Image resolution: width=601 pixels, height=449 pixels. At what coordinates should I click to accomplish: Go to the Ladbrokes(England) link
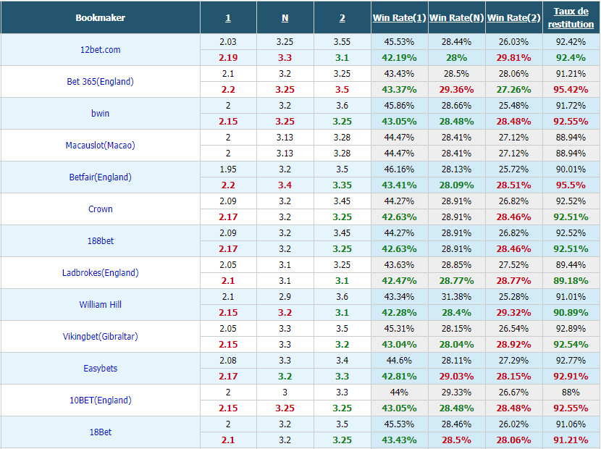pos(101,272)
